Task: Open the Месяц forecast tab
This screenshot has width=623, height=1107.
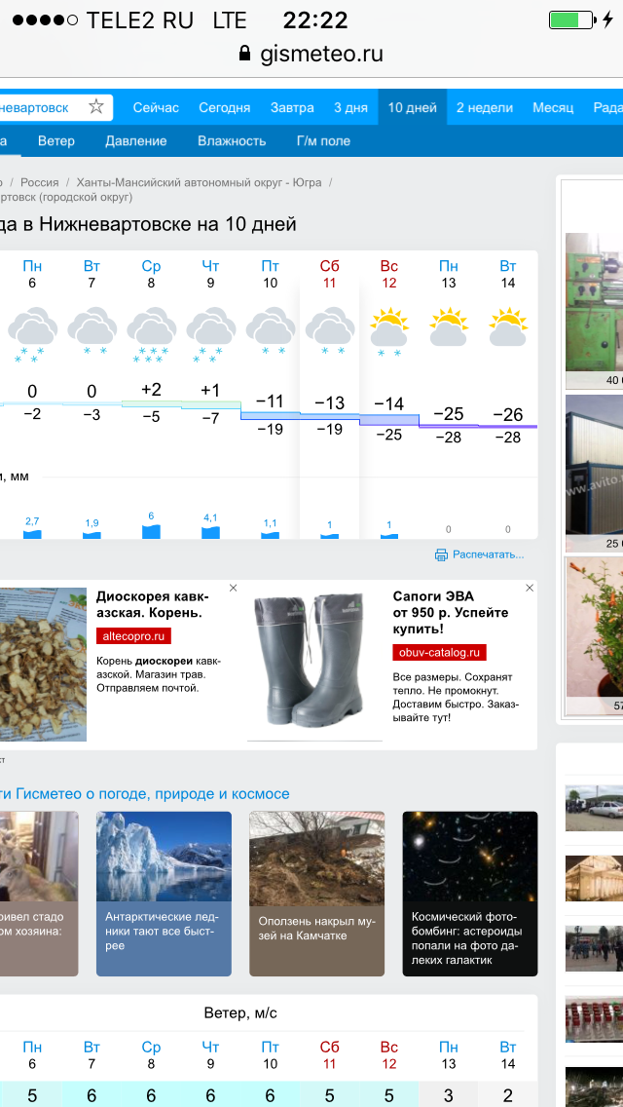Action: tap(553, 107)
